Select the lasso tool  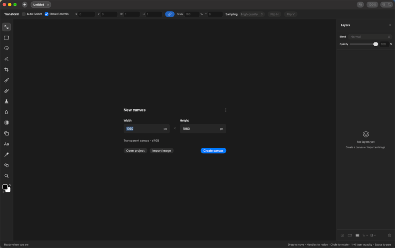[7, 48]
